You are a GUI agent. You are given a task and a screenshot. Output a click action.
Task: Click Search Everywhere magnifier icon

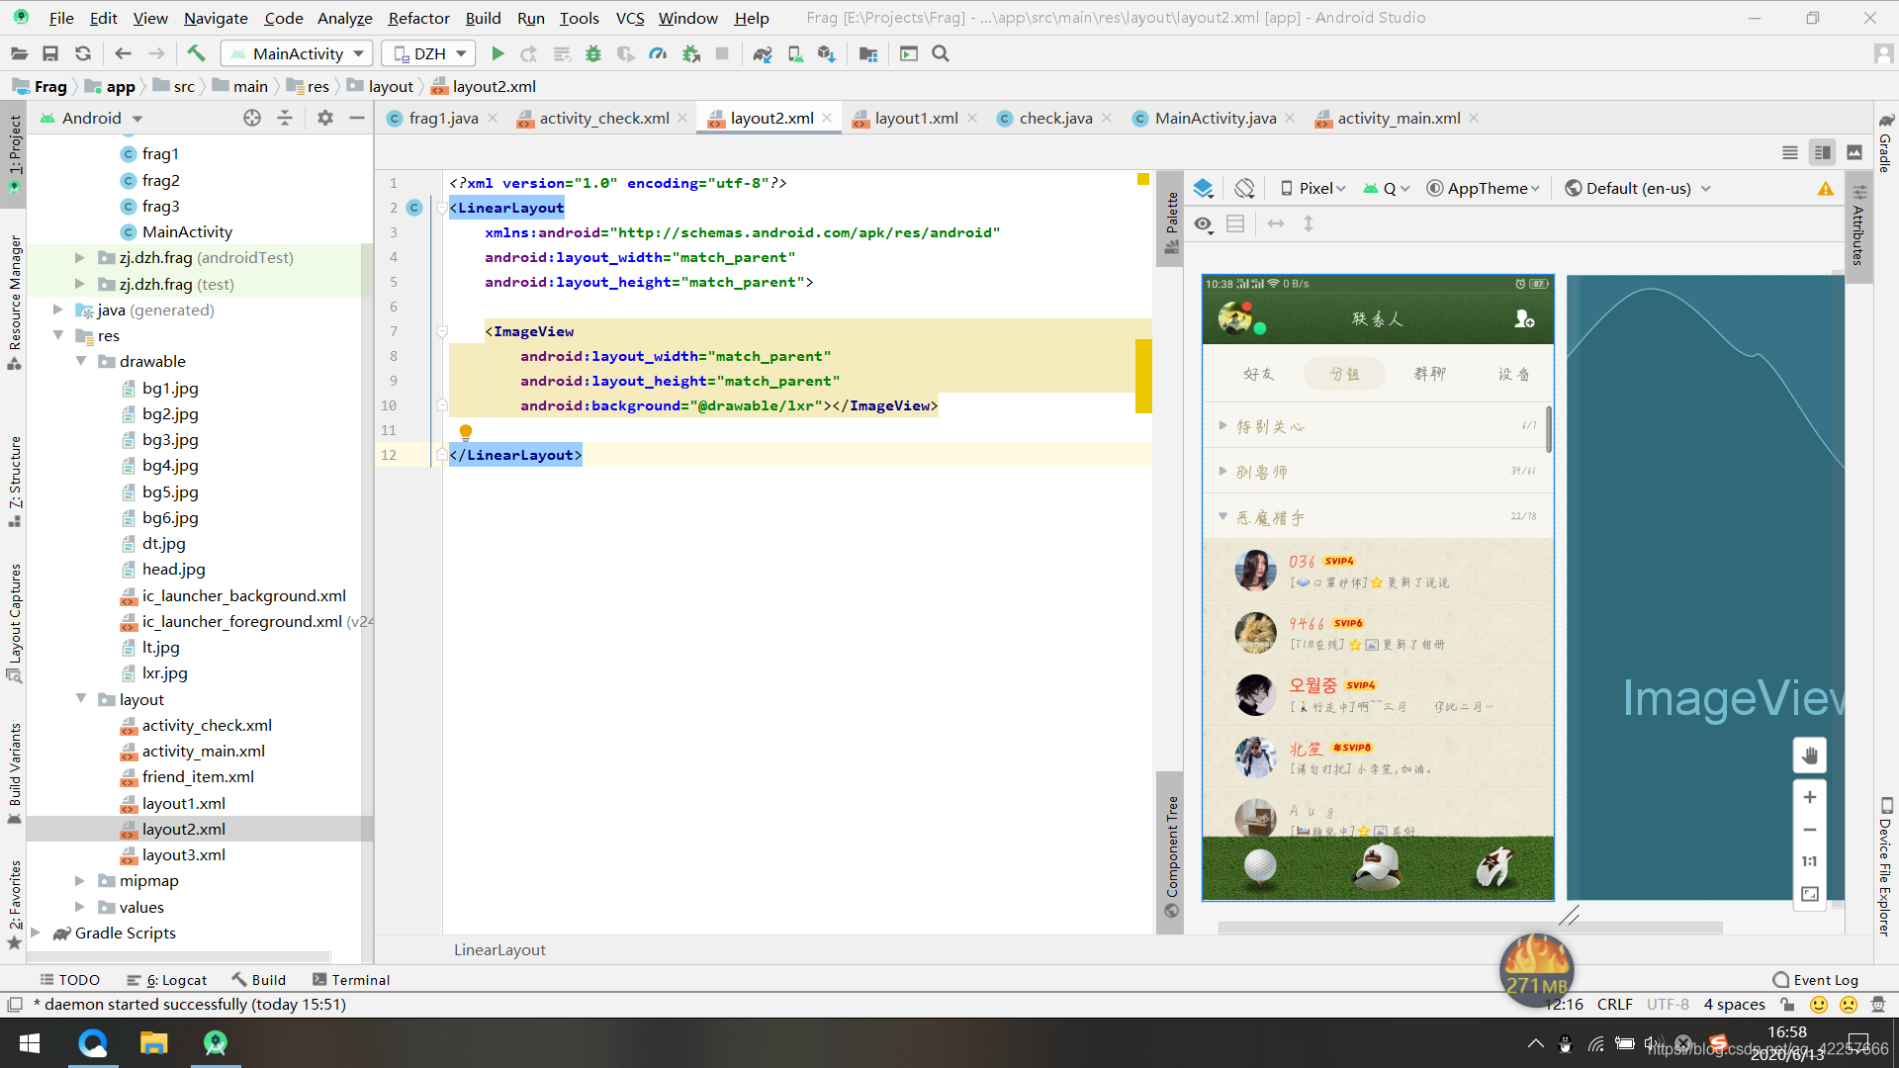[941, 53]
